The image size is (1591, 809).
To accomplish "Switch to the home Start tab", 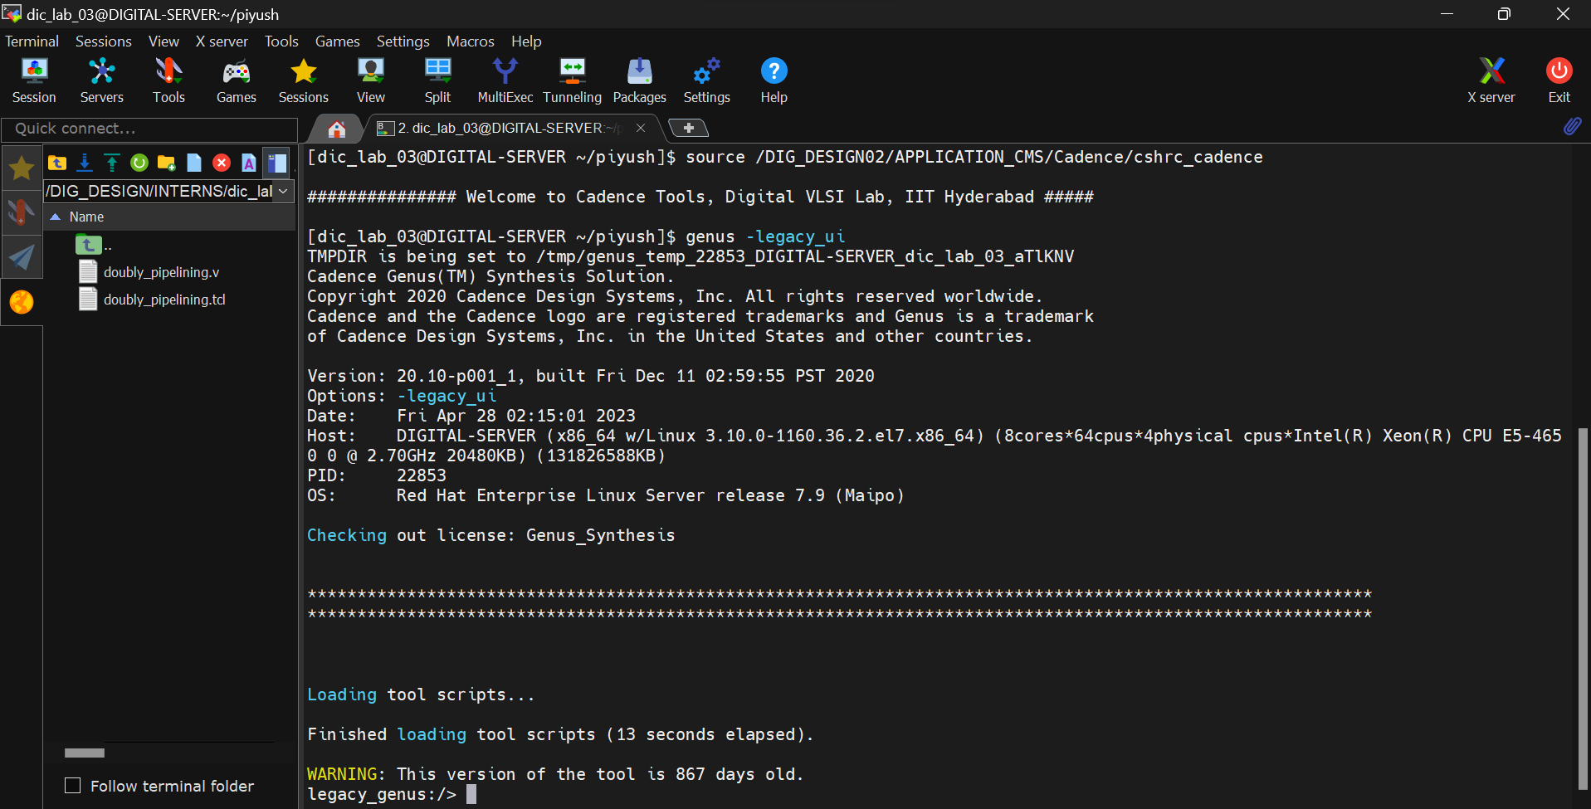I will [x=336, y=128].
